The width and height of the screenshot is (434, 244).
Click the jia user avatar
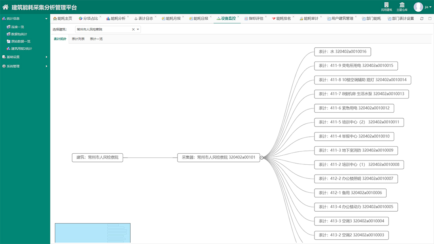pos(418,7)
